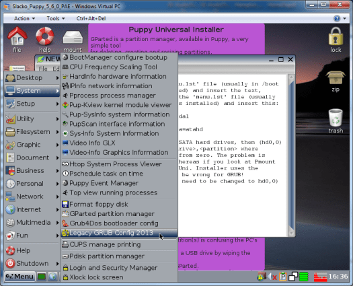Expand the Filesystem submenu

(32, 132)
